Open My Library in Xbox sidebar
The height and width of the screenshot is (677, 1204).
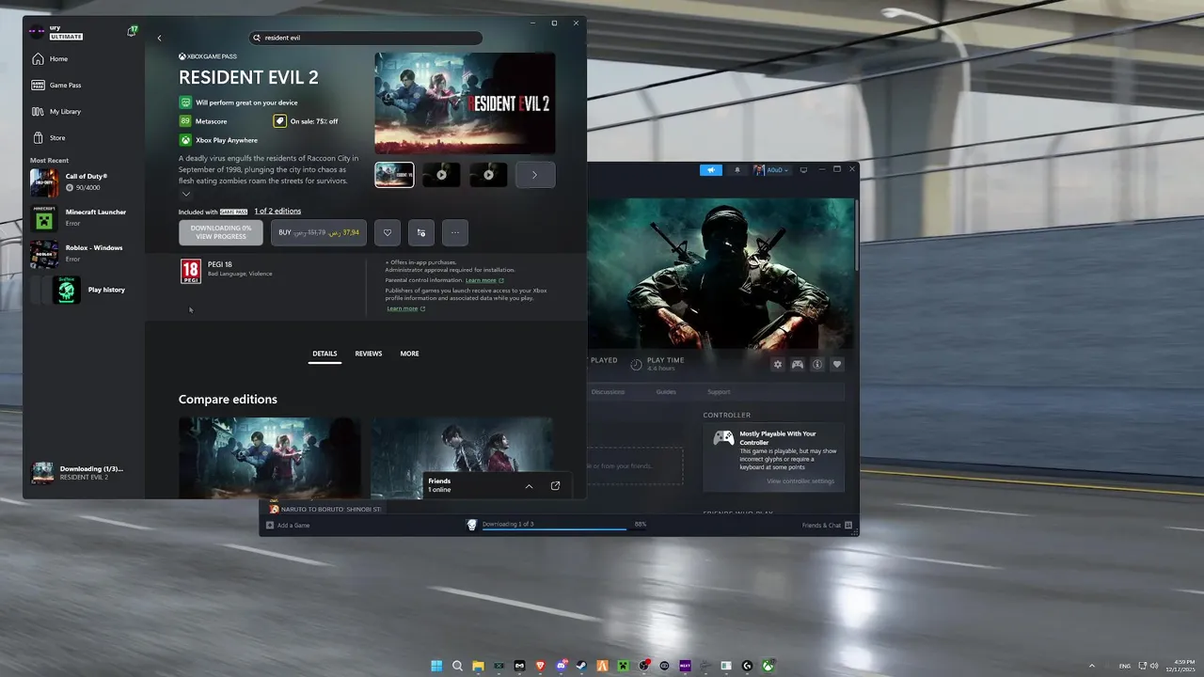(x=65, y=111)
